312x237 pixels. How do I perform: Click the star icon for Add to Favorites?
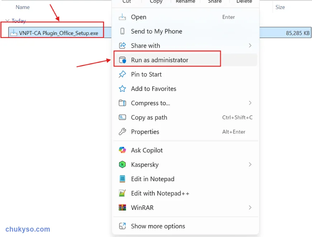[122, 89]
